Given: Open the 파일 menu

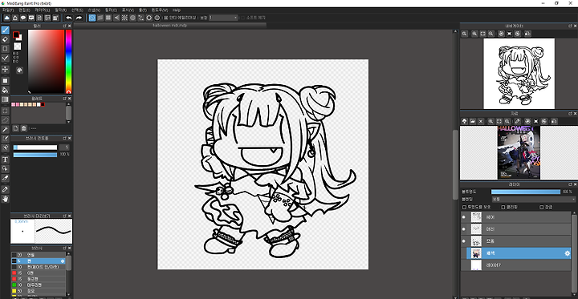Looking at the screenshot, I should tap(8, 10).
